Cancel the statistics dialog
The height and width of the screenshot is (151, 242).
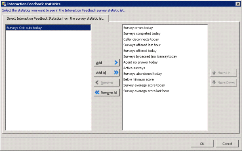point(227,144)
